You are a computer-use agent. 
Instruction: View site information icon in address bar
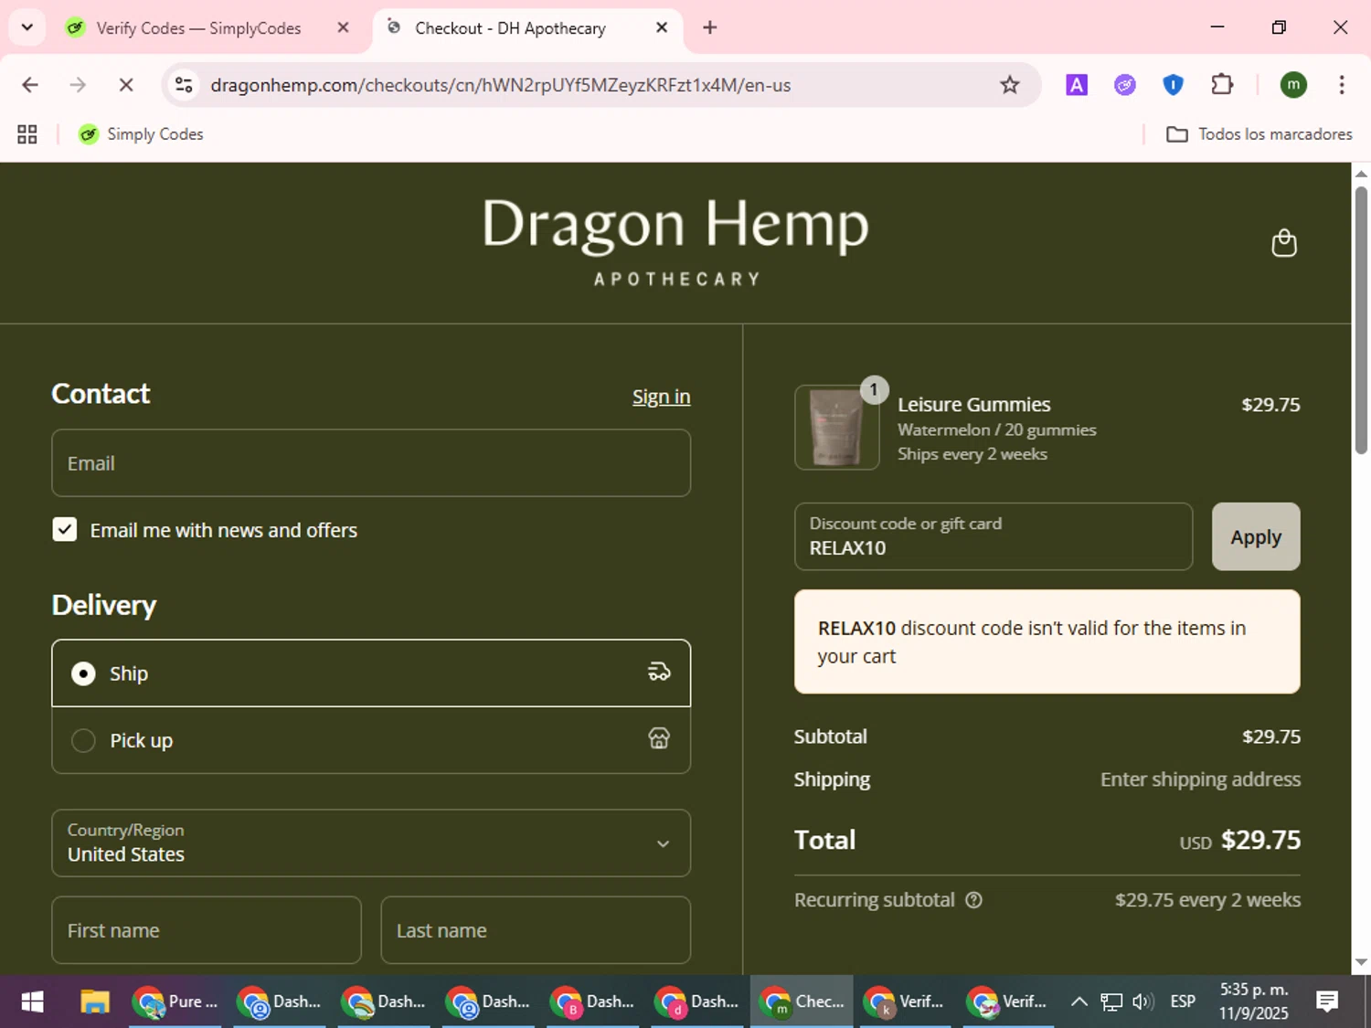[x=184, y=85]
